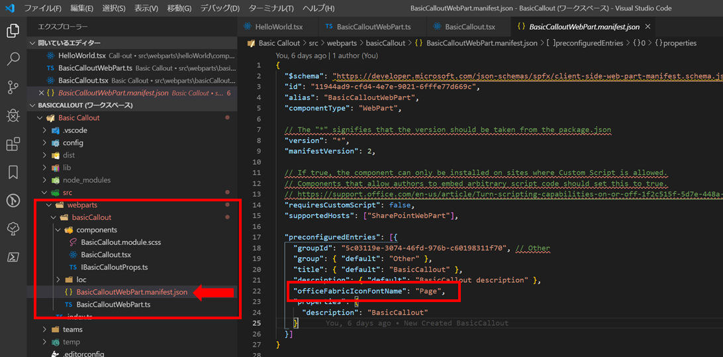Click the Basic Callout breadcrumb segment
This screenshot has height=357, width=723.
tap(279, 43)
